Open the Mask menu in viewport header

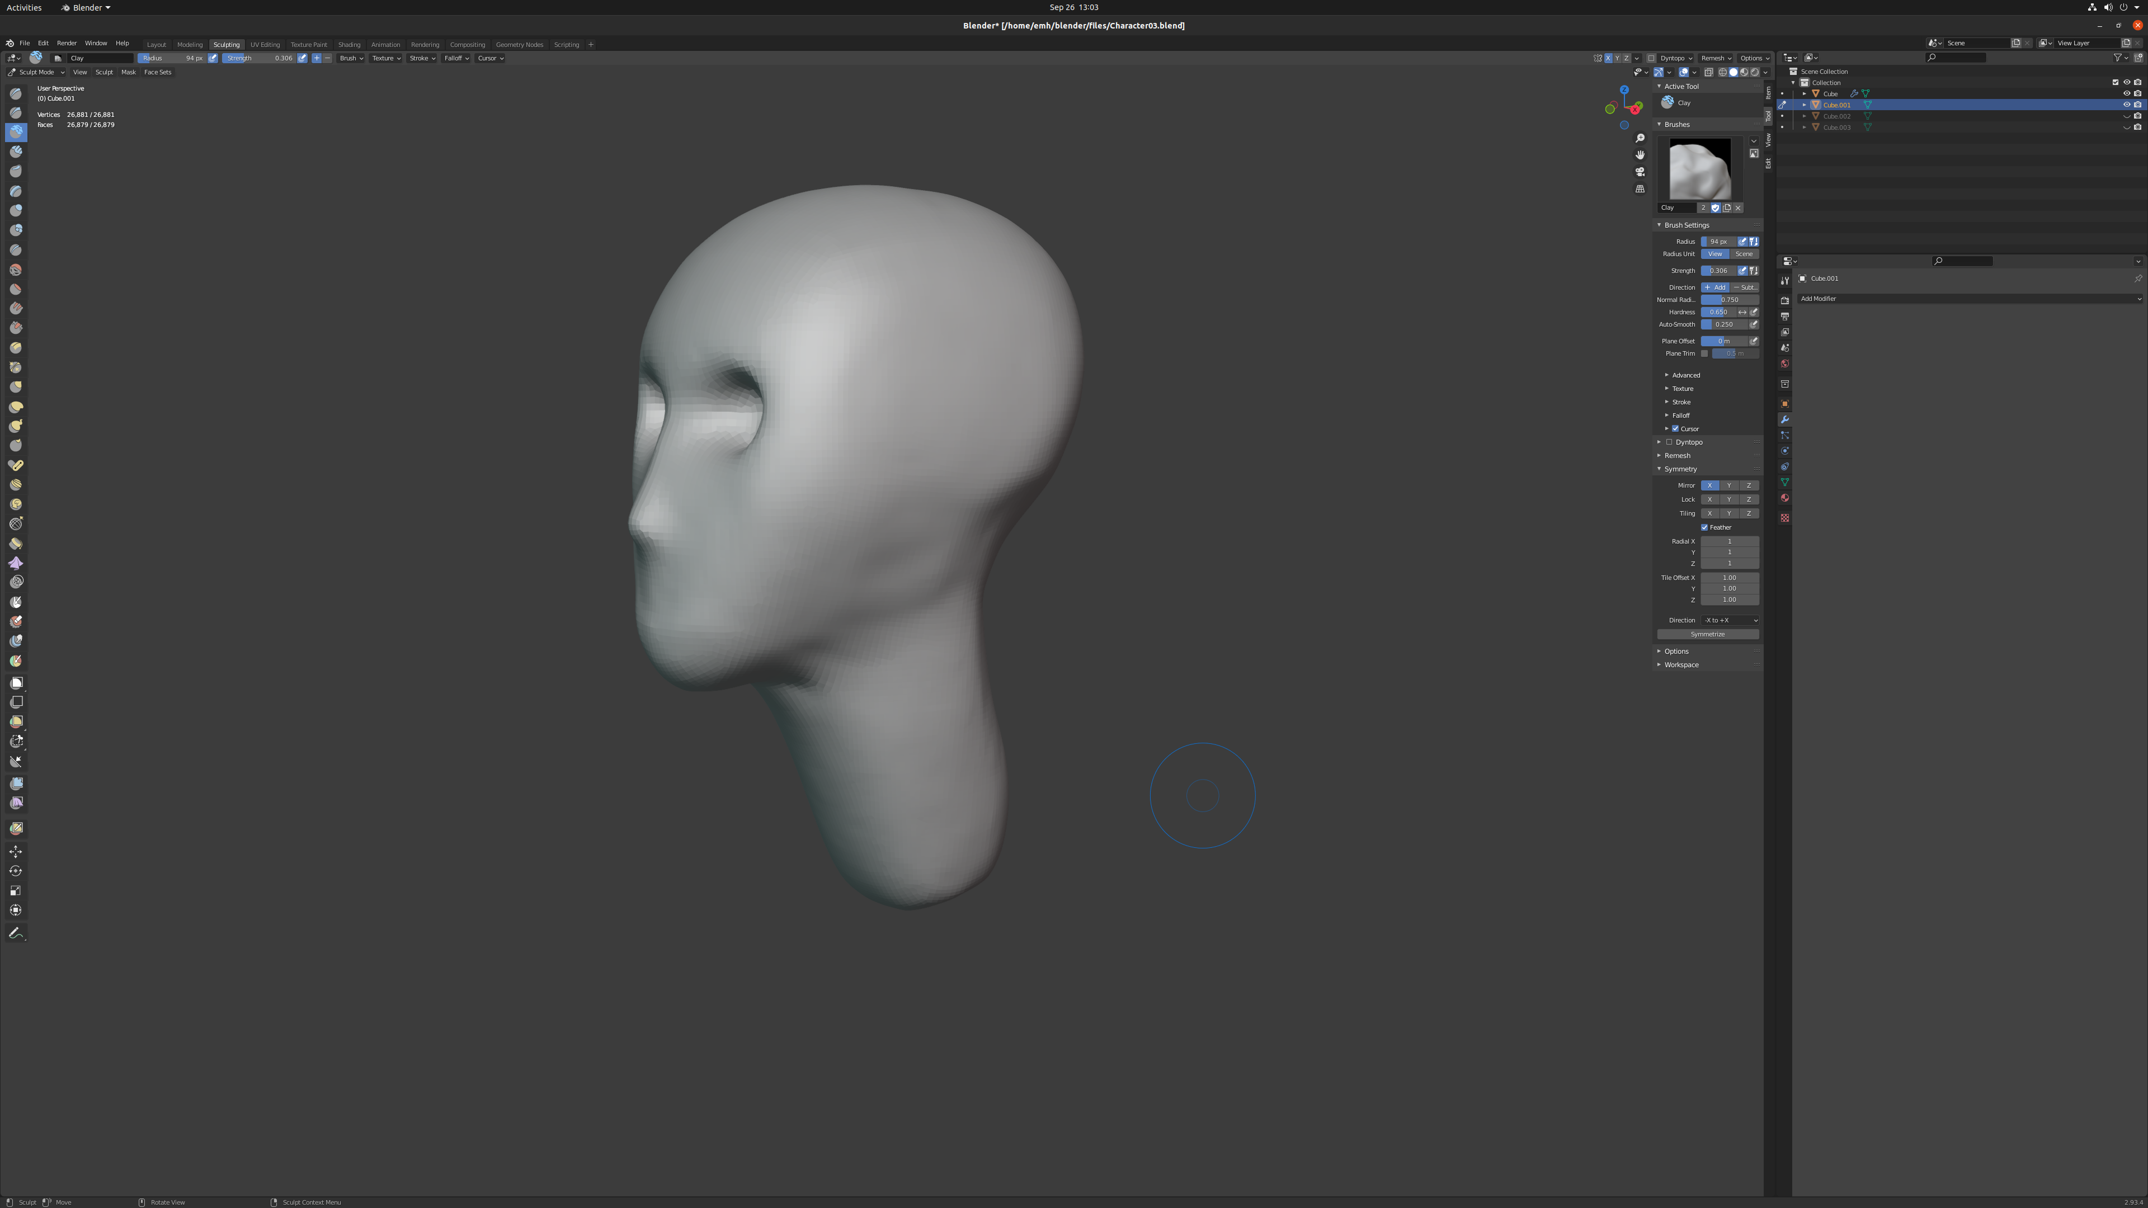[129, 73]
